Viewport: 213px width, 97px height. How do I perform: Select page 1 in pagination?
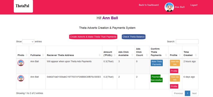pyautogui.click(x=187, y=93)
